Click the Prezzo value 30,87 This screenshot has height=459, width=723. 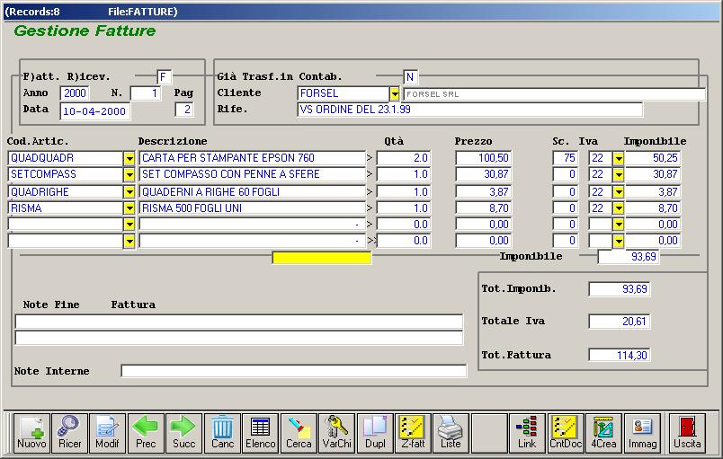484,174
